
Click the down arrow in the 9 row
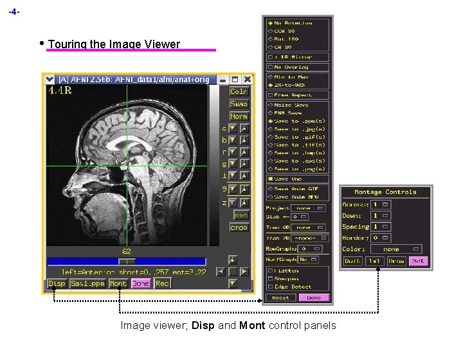[x=233, y=189]
